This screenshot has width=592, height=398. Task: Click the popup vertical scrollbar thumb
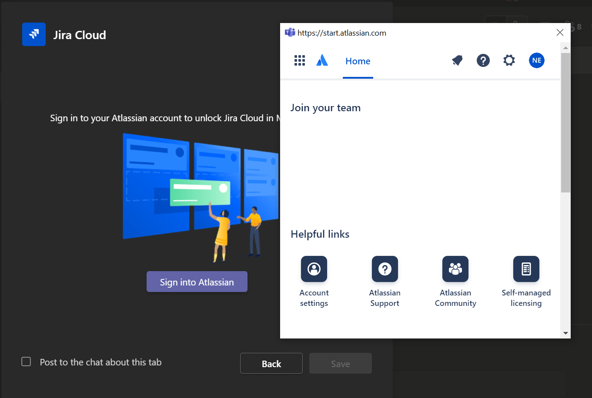[x=565, y=123]
